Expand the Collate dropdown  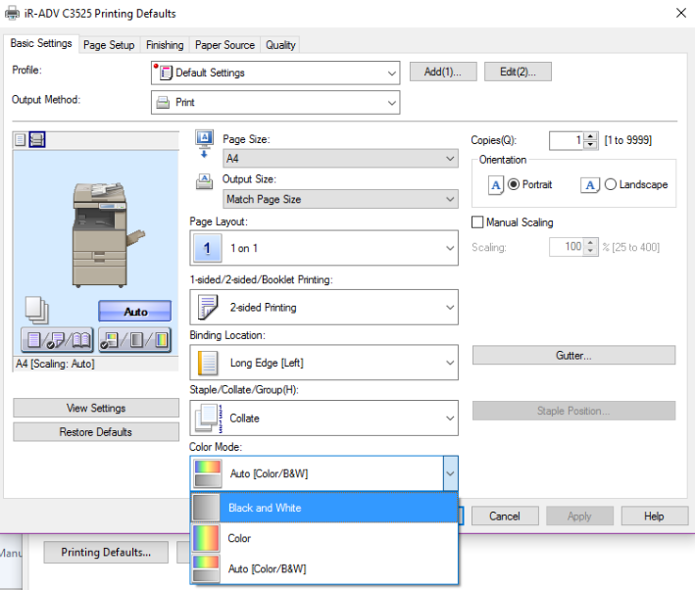pyautogui.click(x=324, y=418)
